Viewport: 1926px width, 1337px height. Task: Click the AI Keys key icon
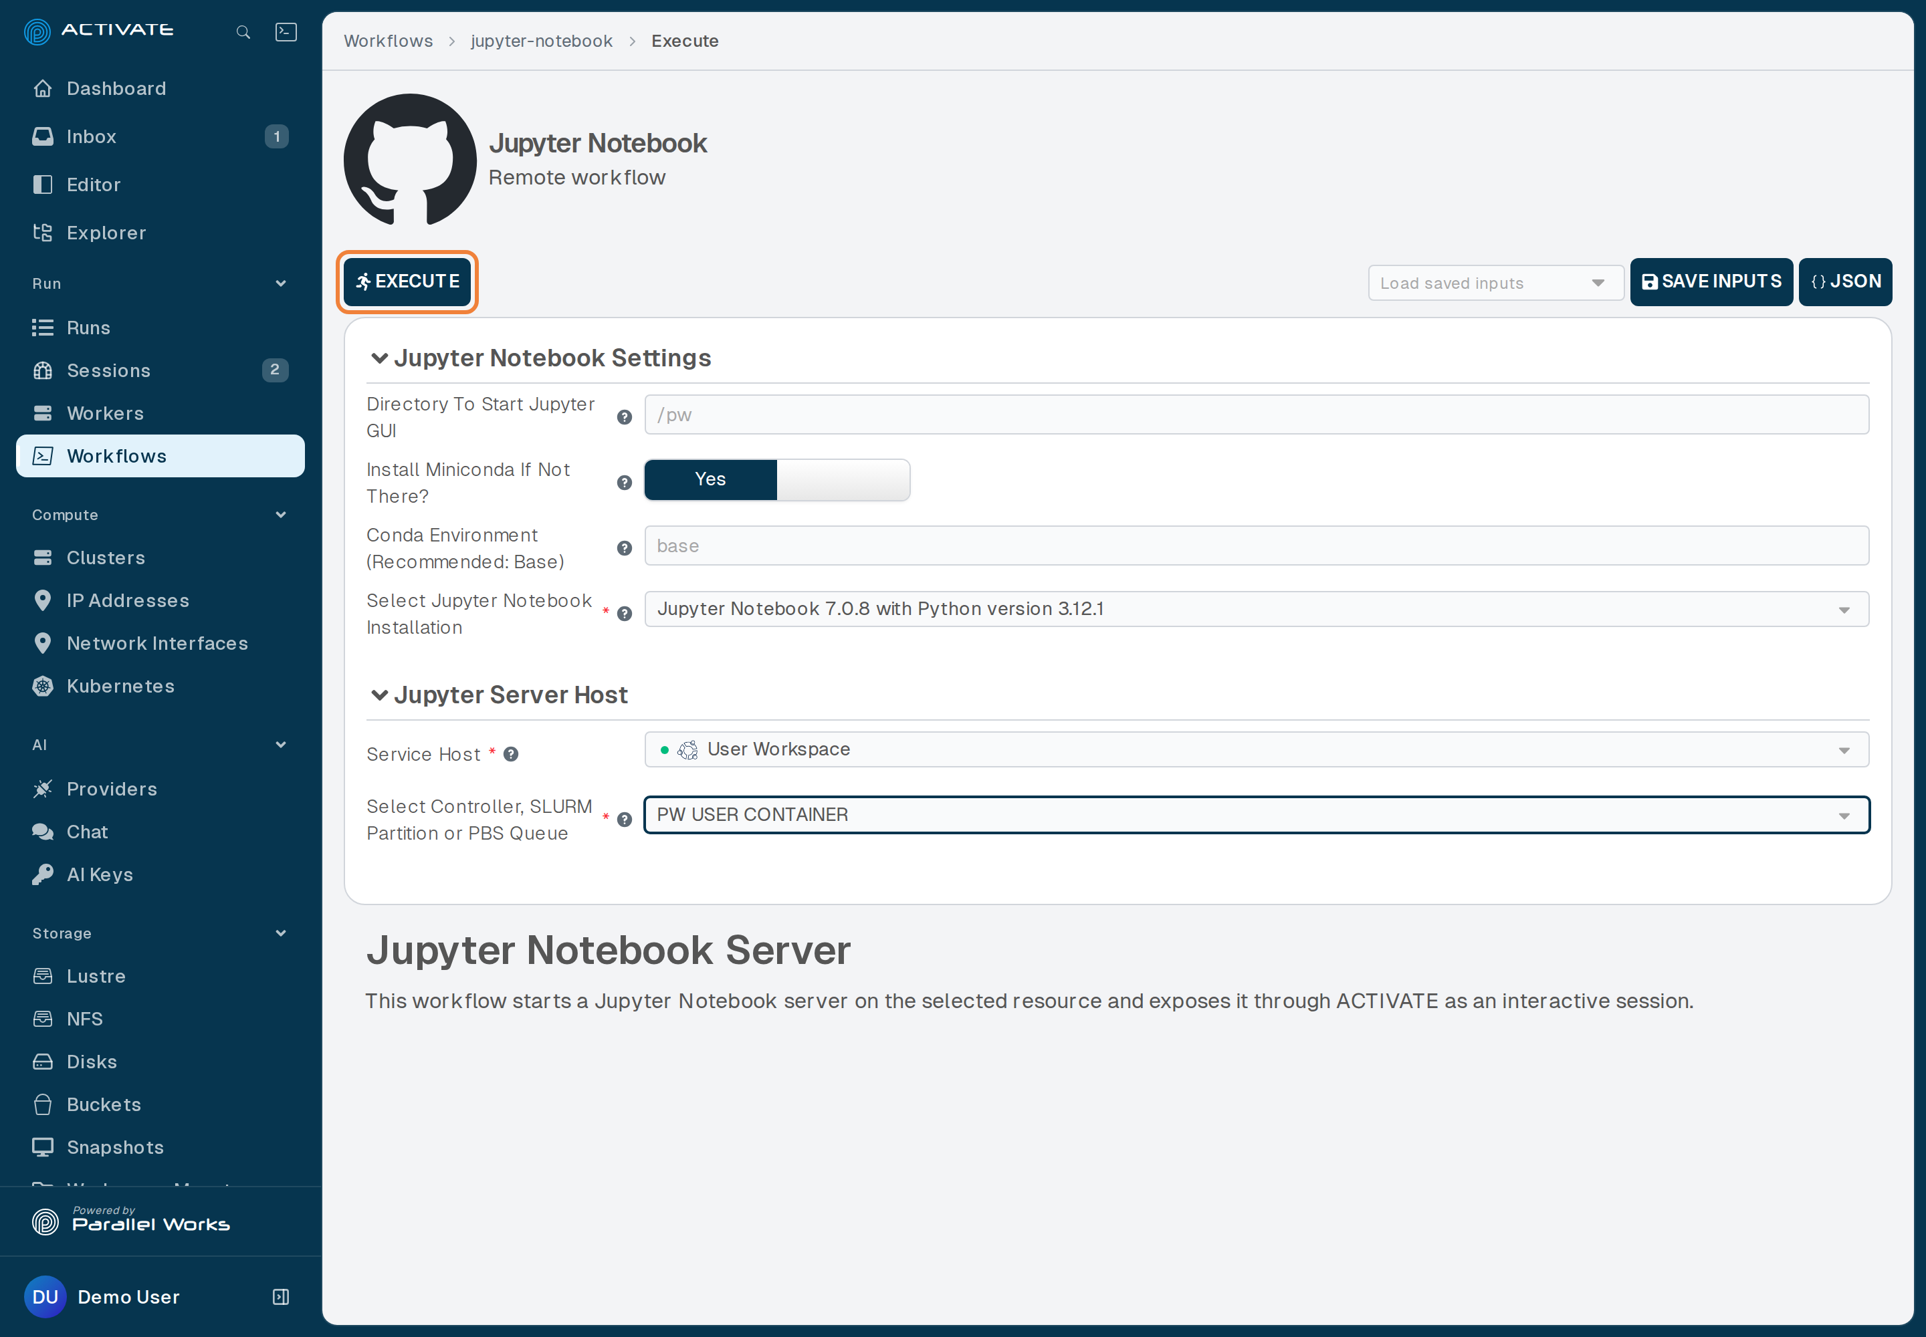click(x=43, y=874)
